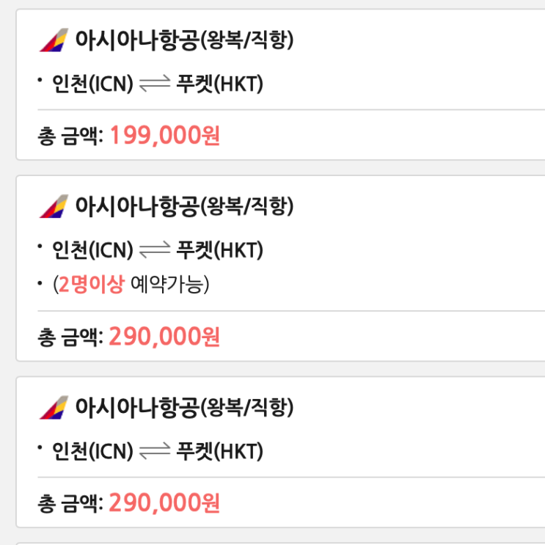Click 푸켓(HKT) in the first card
Image resolution: width=545 pixels, height=545 pixels.
point(219,84)
